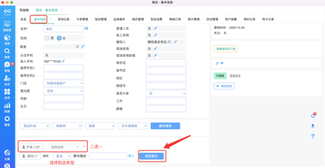Open the 查看更多 link
Screen dimensions: 325x168
pos(235,76)
